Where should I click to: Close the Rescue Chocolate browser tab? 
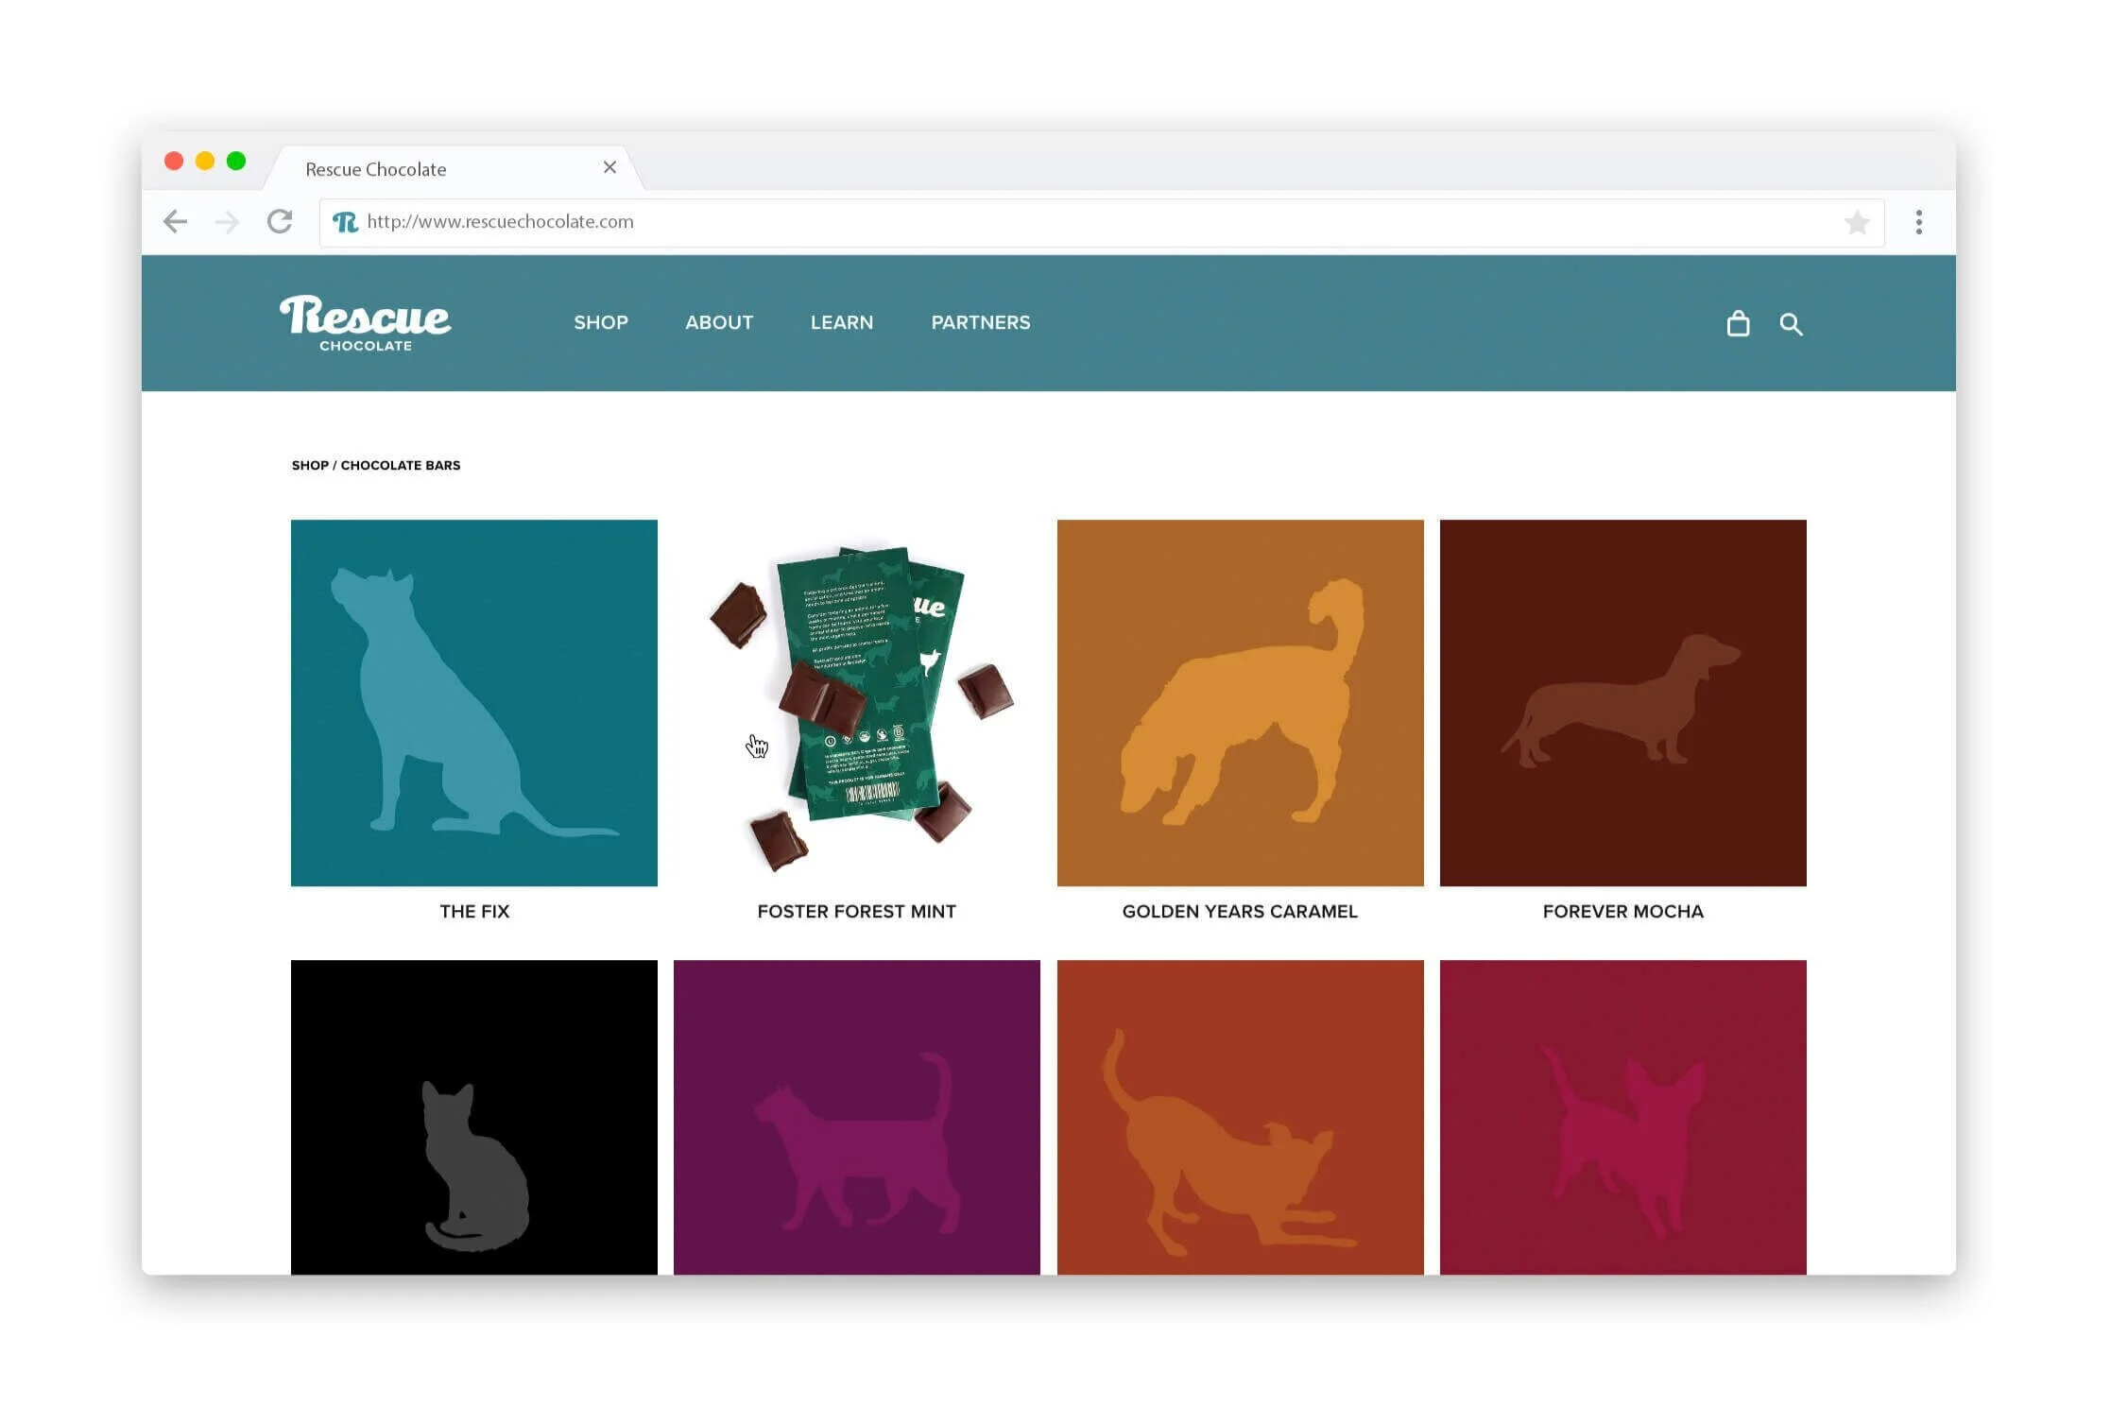click(609, 167)
